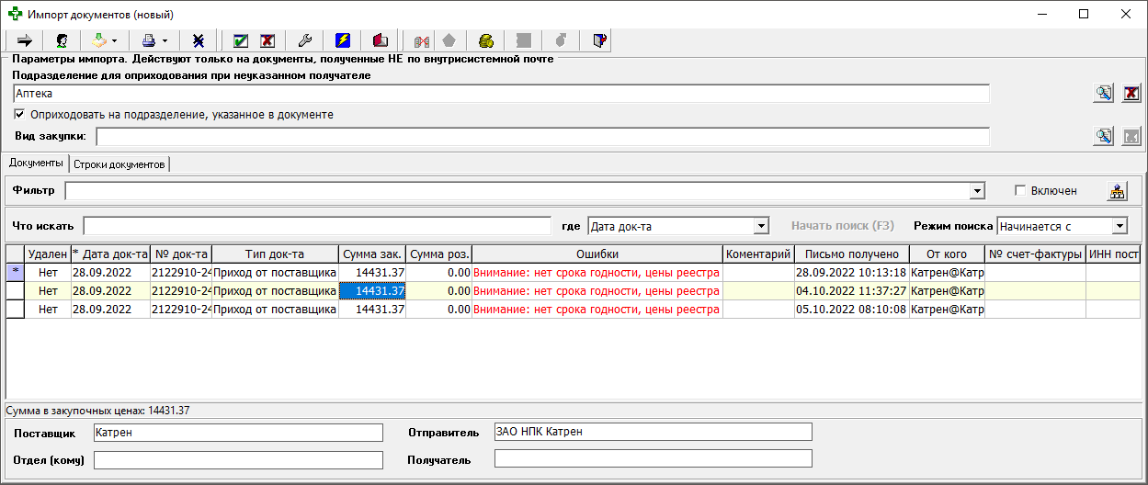
Task: Expand the Фильтр dropdown list
Action: click(975, 191)
